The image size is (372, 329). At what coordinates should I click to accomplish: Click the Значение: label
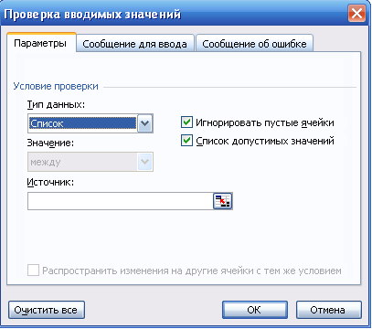(x=50, y=143)
